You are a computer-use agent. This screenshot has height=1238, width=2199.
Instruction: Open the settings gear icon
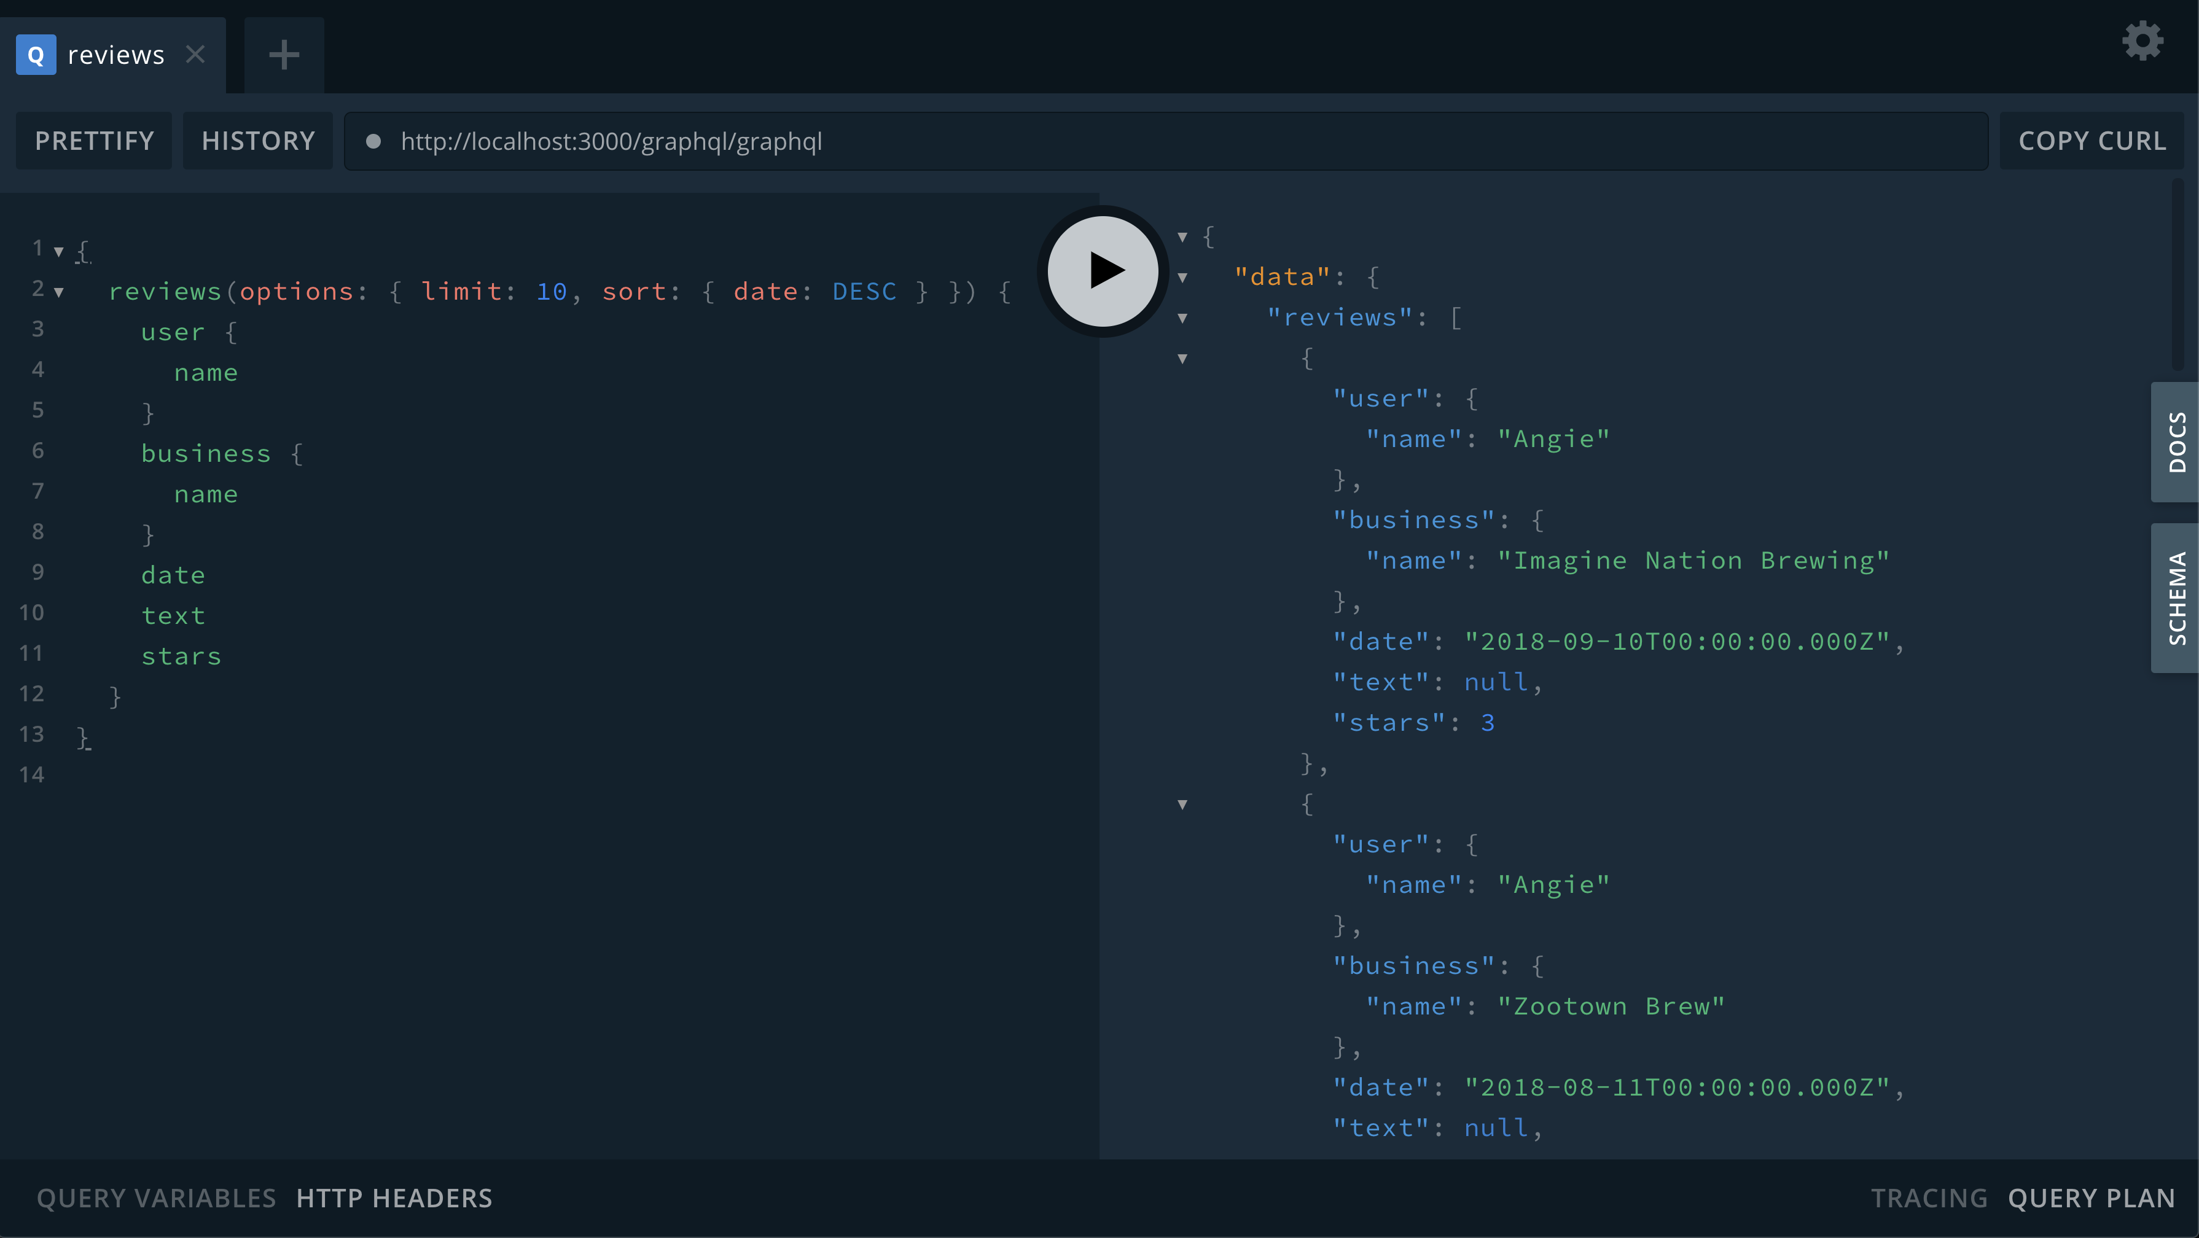click(x=2142, y=41)
